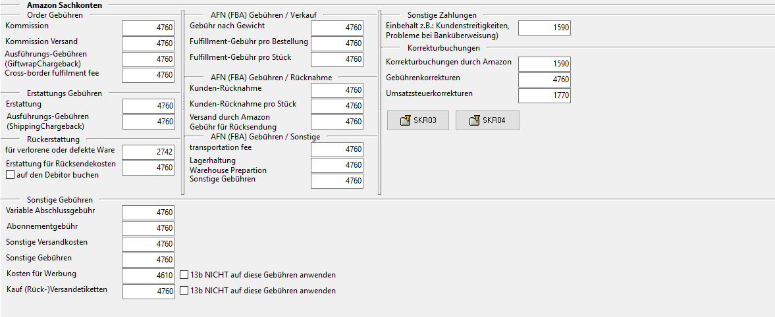The height and width of the screenshot is (317, 775).
Task: Focus the transportation fee field
Action: coord(337,149)
